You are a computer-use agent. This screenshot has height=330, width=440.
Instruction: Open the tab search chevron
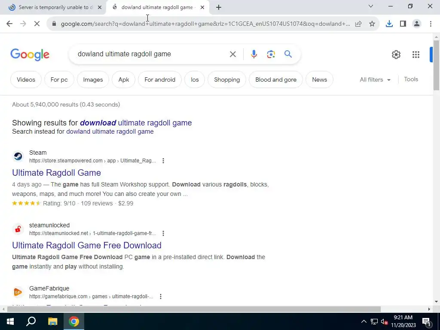click(x=371, y=6)
